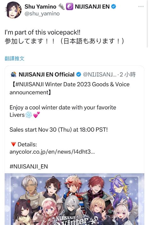This screenshot has height=225, width=149.
Task: Click the #NIJISANJI_EN hashtag
Action: coord(29,166)
